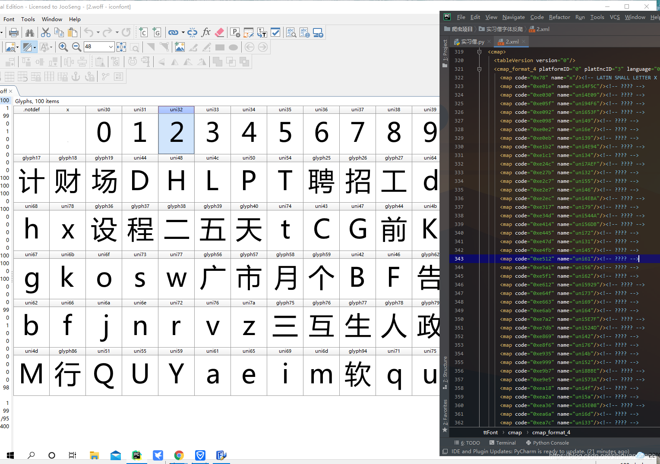Click the Copy icon in toolbar
The height and width of the screenshot is (464, 660).
(x=59, y=33)
